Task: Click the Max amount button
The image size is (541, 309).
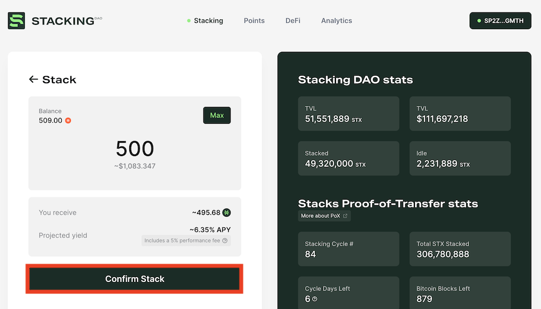Action: (217, 116)
